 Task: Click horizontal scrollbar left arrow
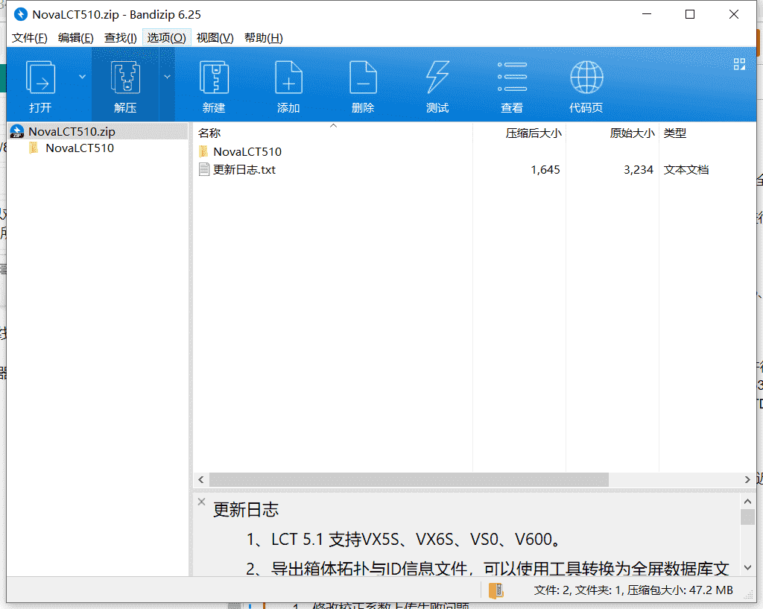coord(201,479)
